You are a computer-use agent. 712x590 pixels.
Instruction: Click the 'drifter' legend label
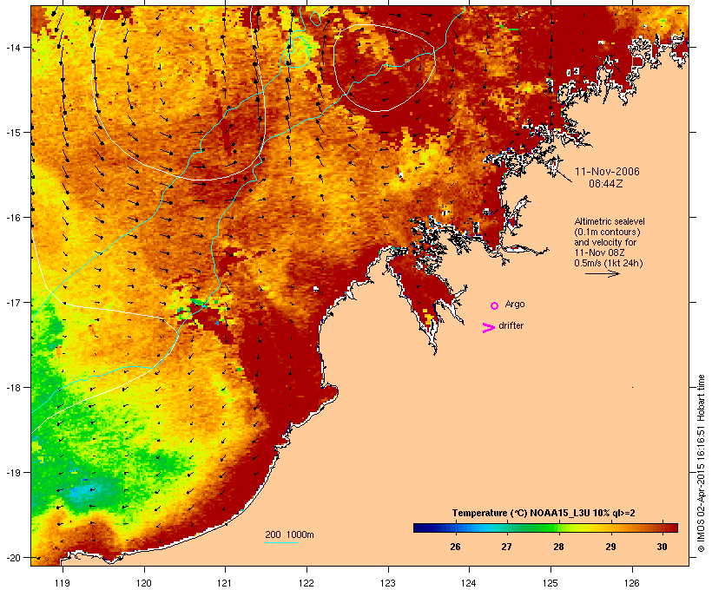[x=511, y=325]
